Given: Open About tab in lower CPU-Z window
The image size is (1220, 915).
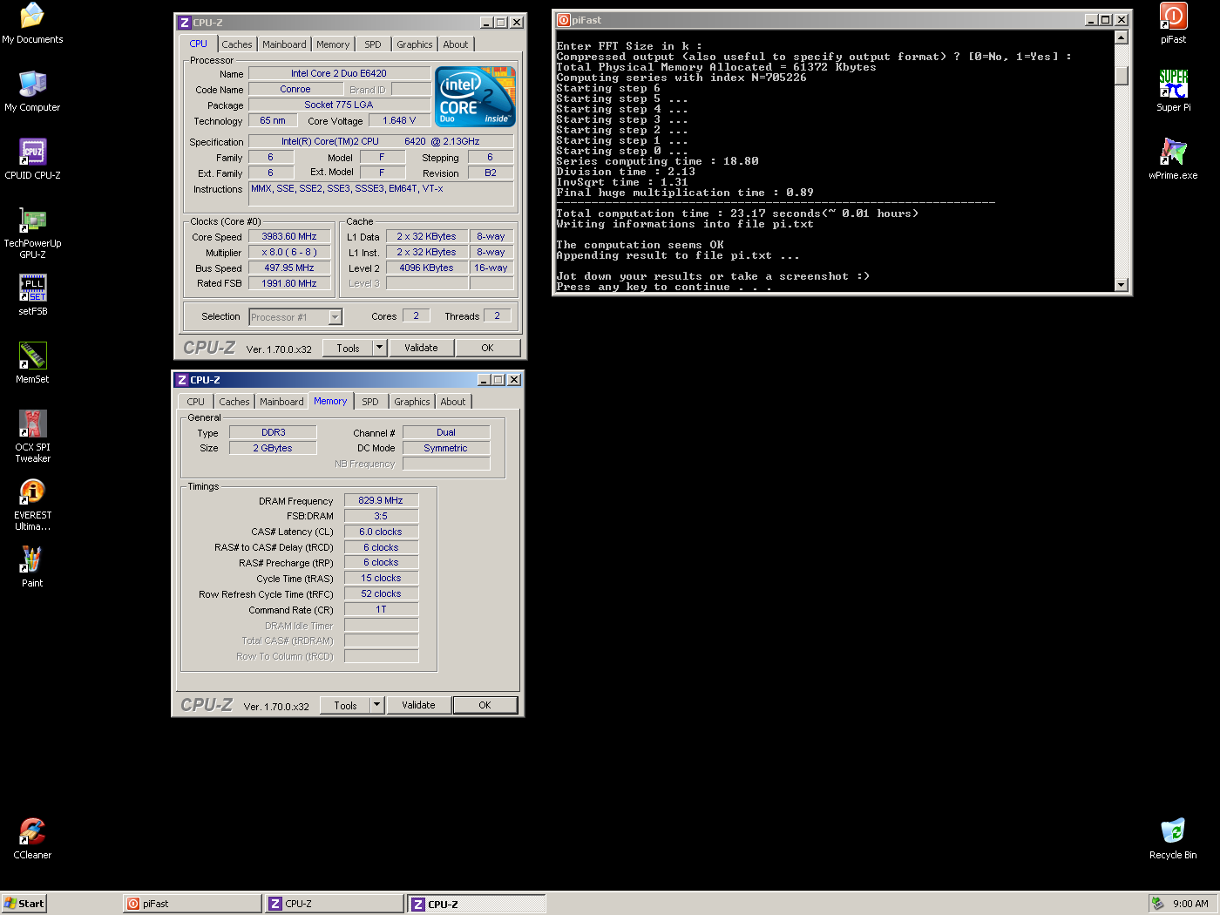Looking at the screenshot, I should (x=453, y=402).
